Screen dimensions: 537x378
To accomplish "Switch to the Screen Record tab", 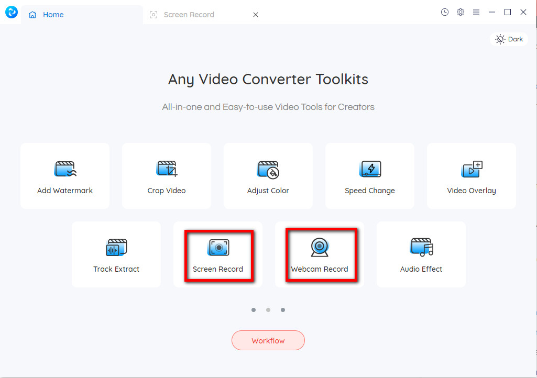I will [x=189, y=14].
